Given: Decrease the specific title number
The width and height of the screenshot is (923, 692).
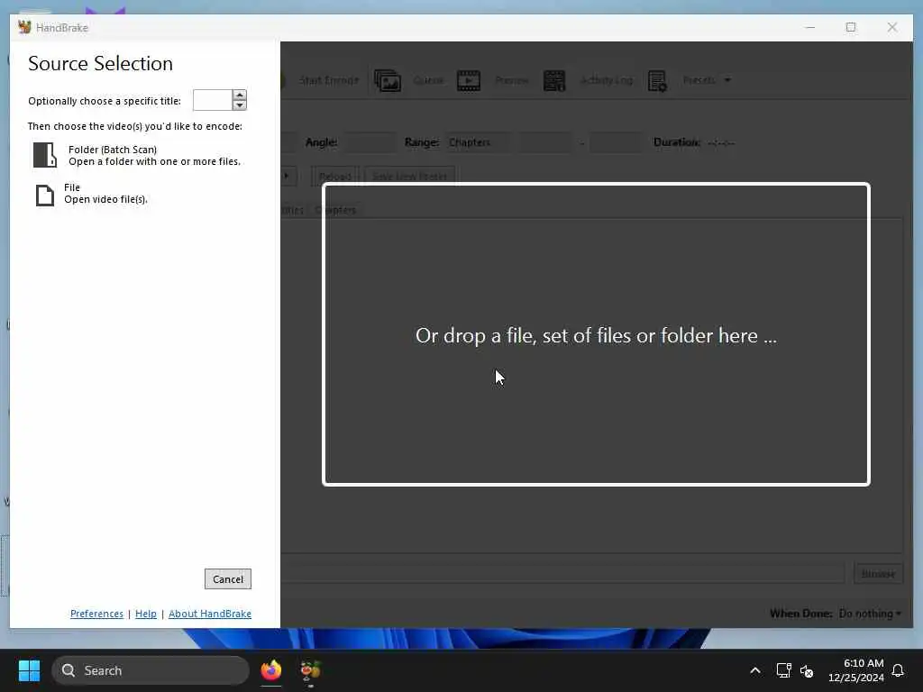Looking at the screenshot, I should [239, 105].
